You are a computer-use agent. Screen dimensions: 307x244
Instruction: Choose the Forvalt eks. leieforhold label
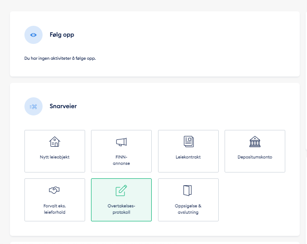pos(54,209)
